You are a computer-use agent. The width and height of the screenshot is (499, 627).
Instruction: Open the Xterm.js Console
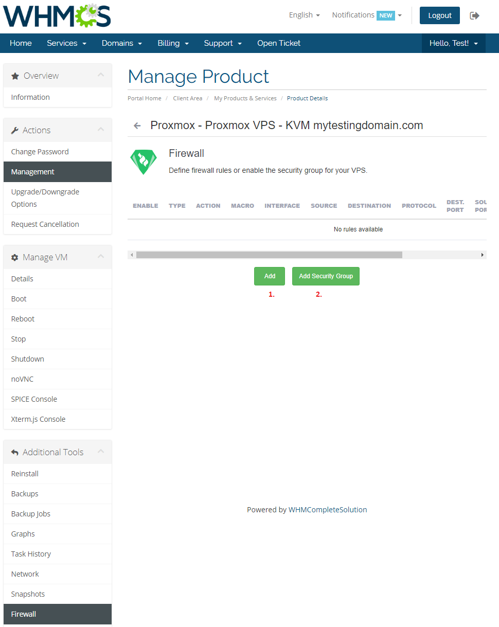58,419
